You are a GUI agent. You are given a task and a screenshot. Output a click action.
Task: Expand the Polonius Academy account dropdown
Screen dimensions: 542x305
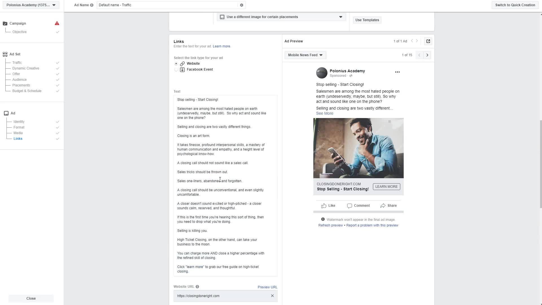pos(31,5)
